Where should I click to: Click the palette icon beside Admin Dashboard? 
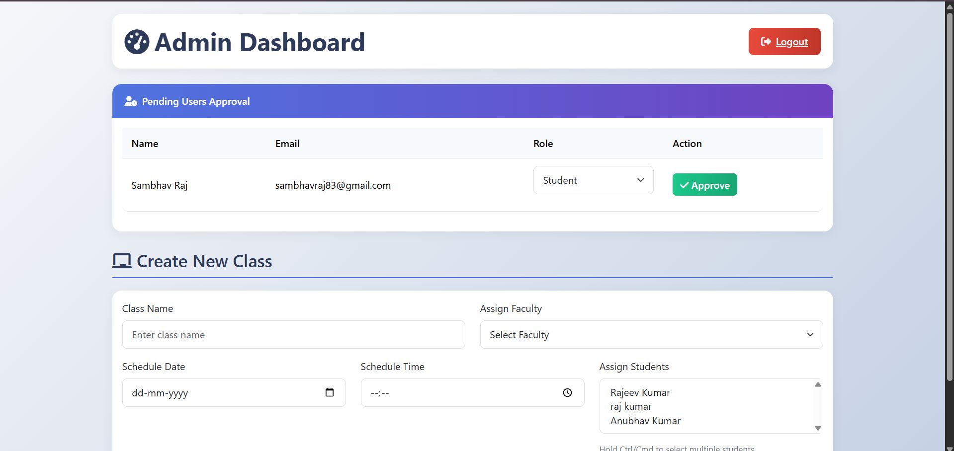(x=137, y=42)
